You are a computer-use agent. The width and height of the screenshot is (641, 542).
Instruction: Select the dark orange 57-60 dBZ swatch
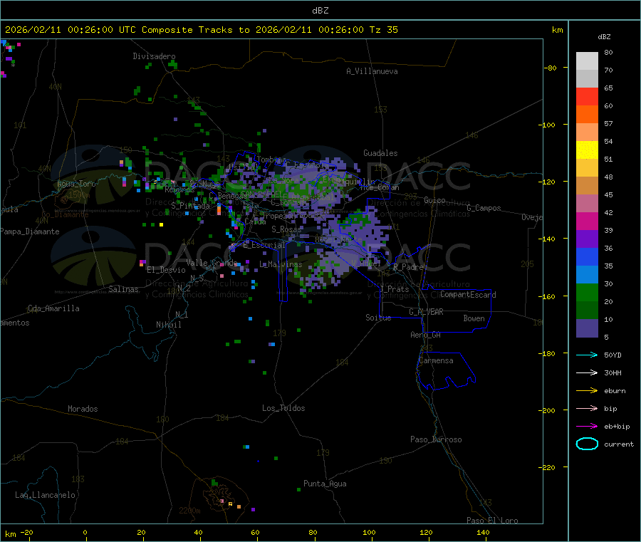point(587,115)
